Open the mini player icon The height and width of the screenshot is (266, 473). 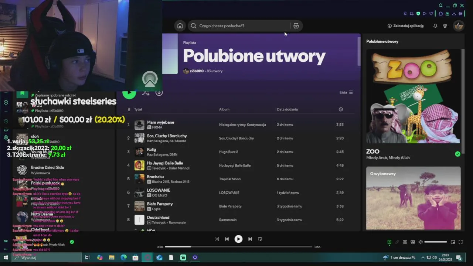[x=453, y=242]
